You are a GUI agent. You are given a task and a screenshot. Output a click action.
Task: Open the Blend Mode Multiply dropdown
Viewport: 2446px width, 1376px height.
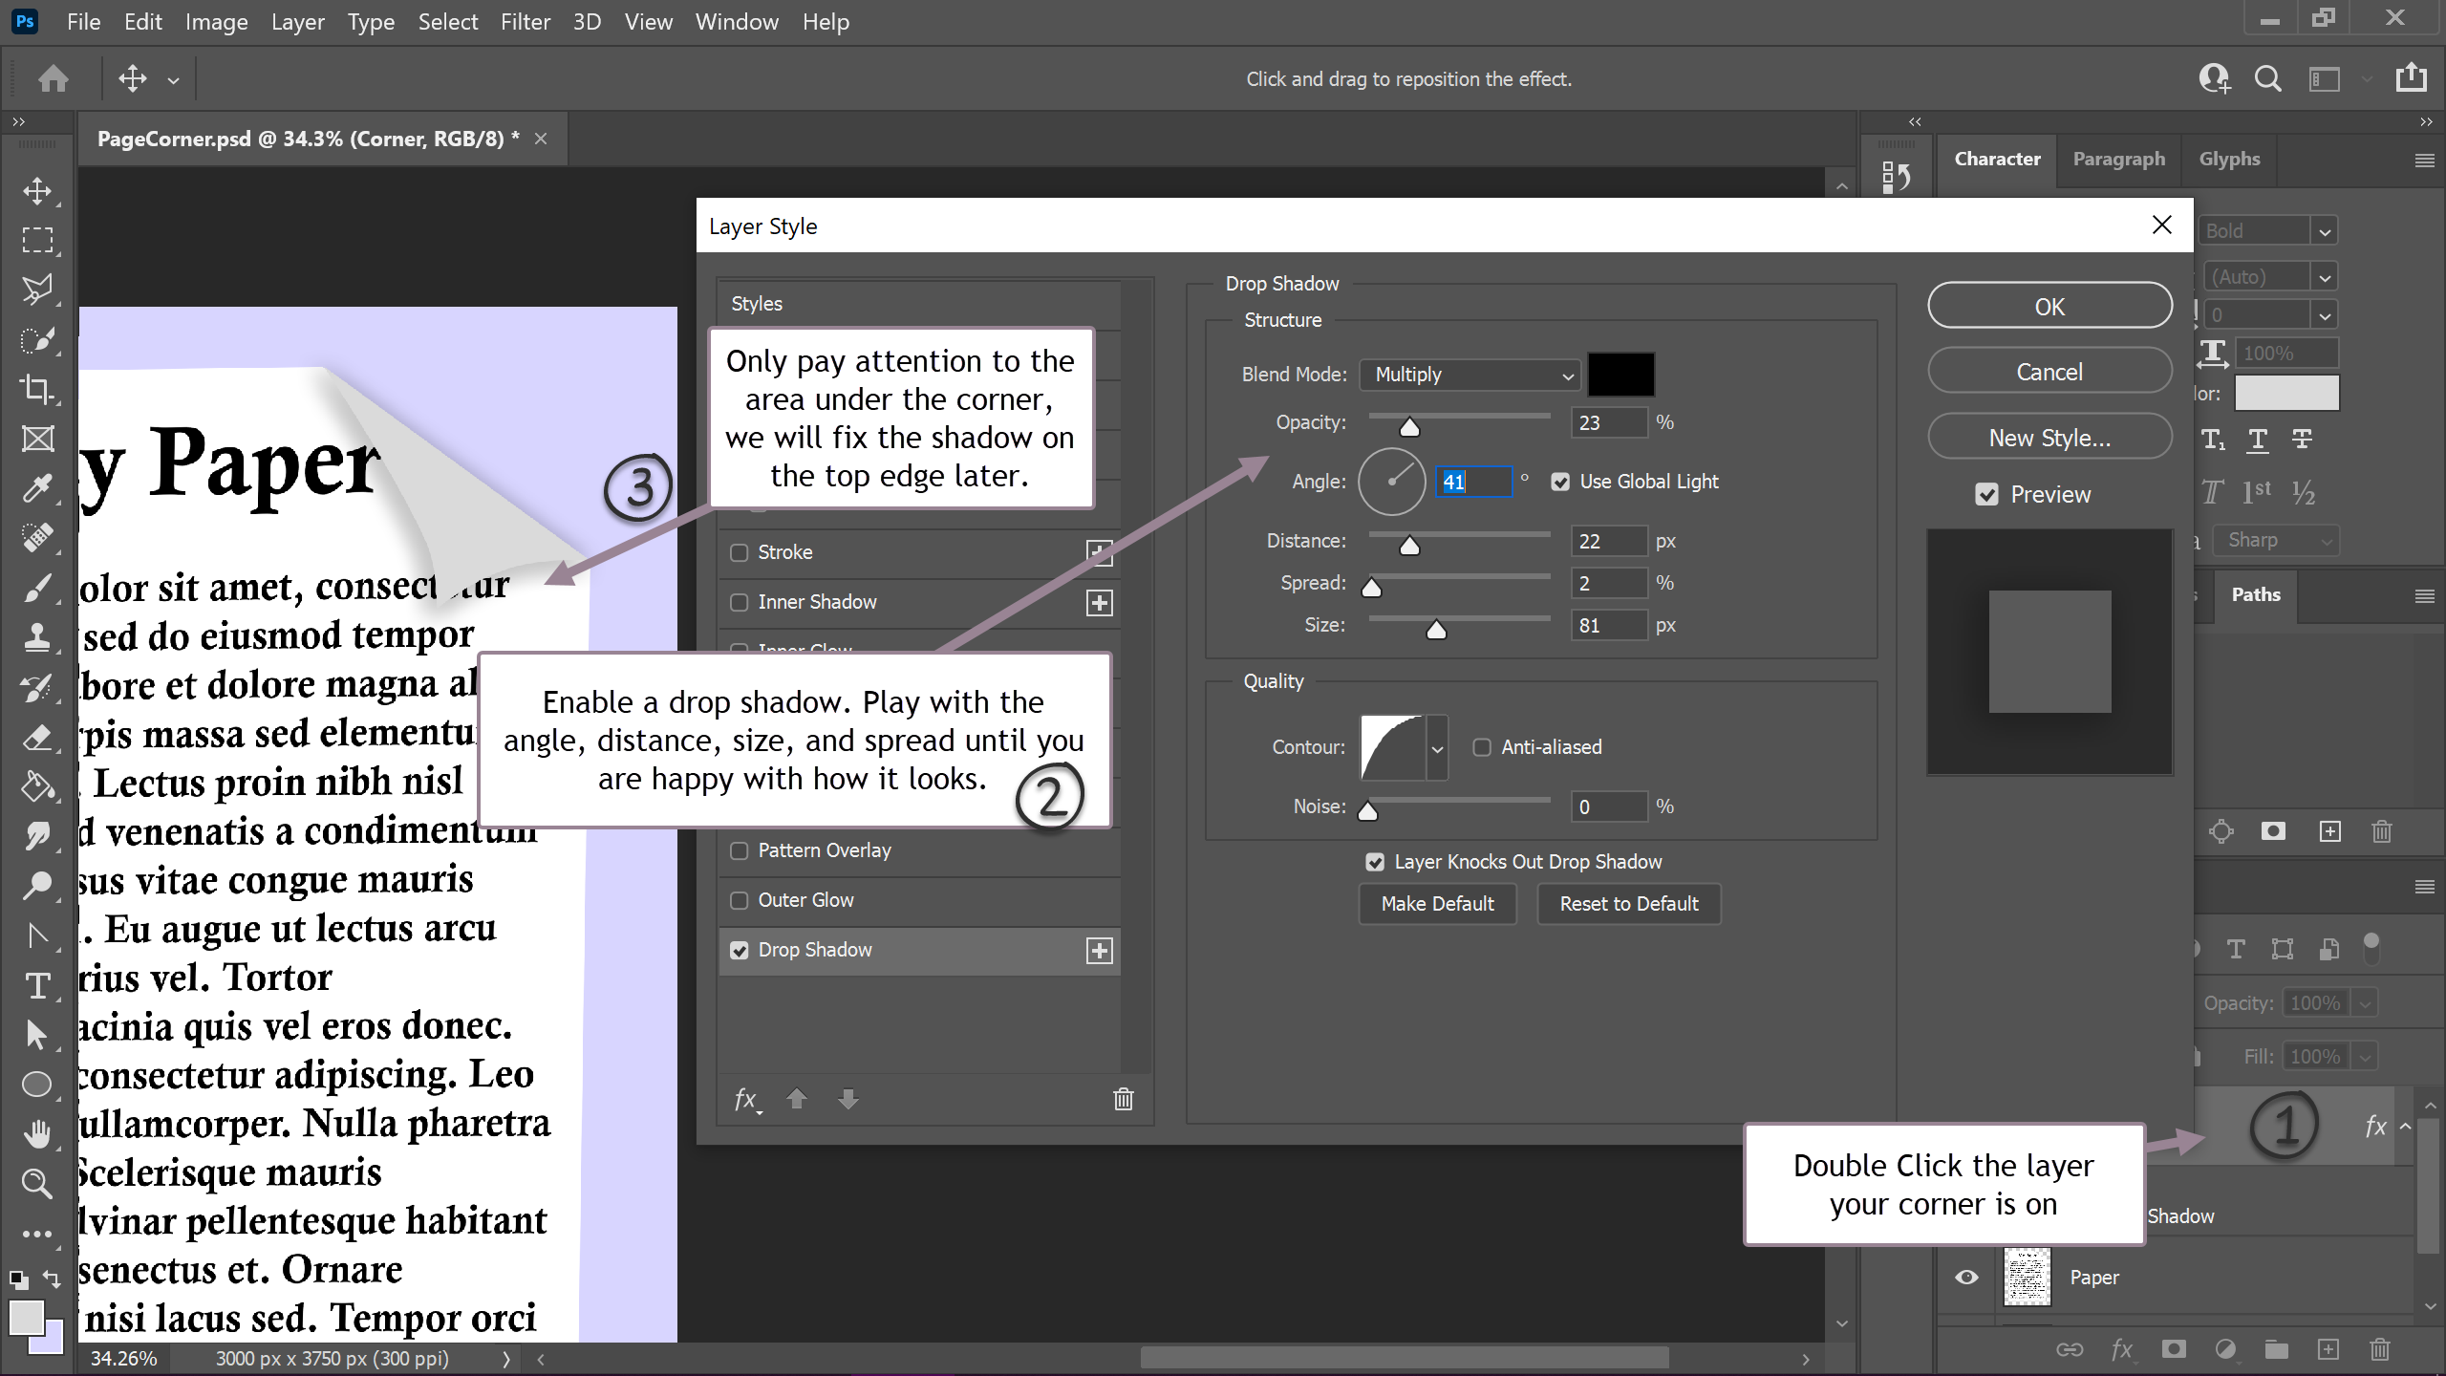coord(1470,375)
